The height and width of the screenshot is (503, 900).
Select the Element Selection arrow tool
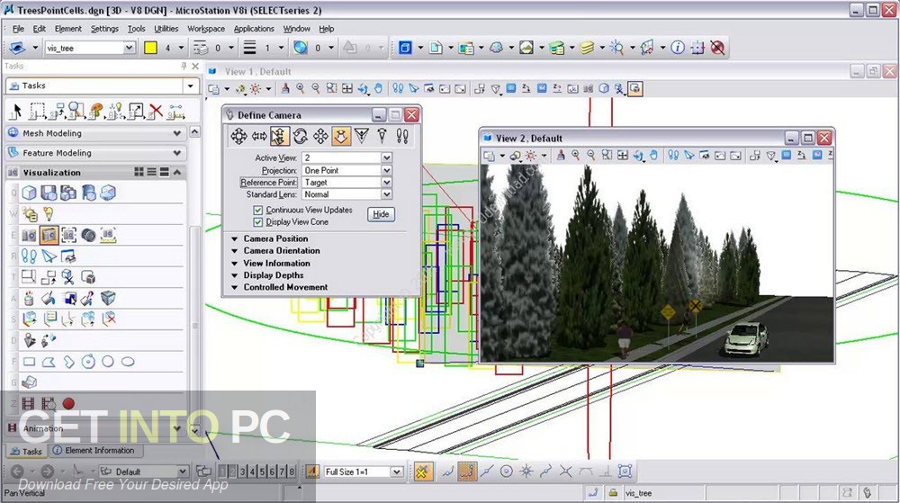(x=16, y=110)
